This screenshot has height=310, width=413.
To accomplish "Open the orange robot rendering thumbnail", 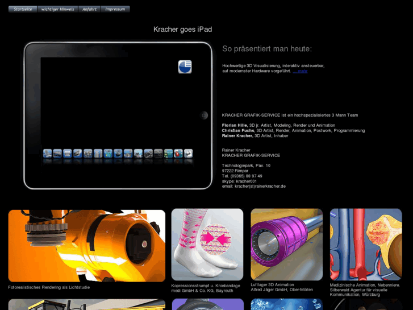I will click(x=87, y=246).
